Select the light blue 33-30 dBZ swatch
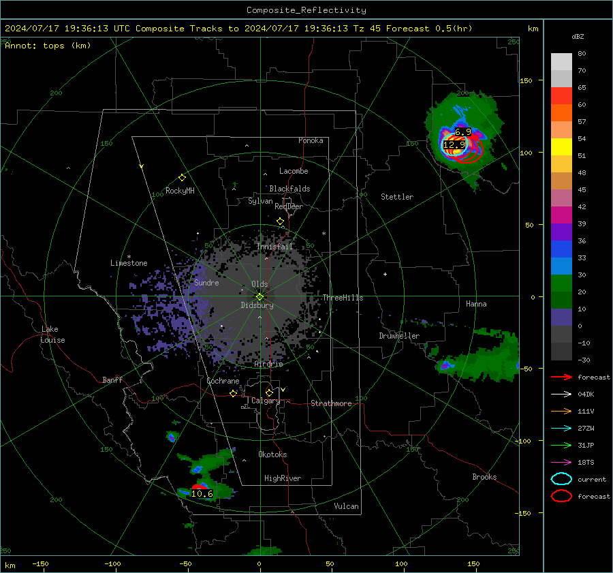Image resolution: width=613 pixels, height=573 pixels. (561, 266)
